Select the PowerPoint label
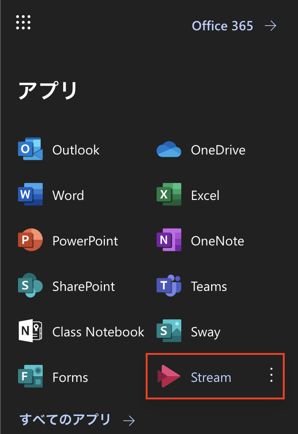 [x=85, y=241]
